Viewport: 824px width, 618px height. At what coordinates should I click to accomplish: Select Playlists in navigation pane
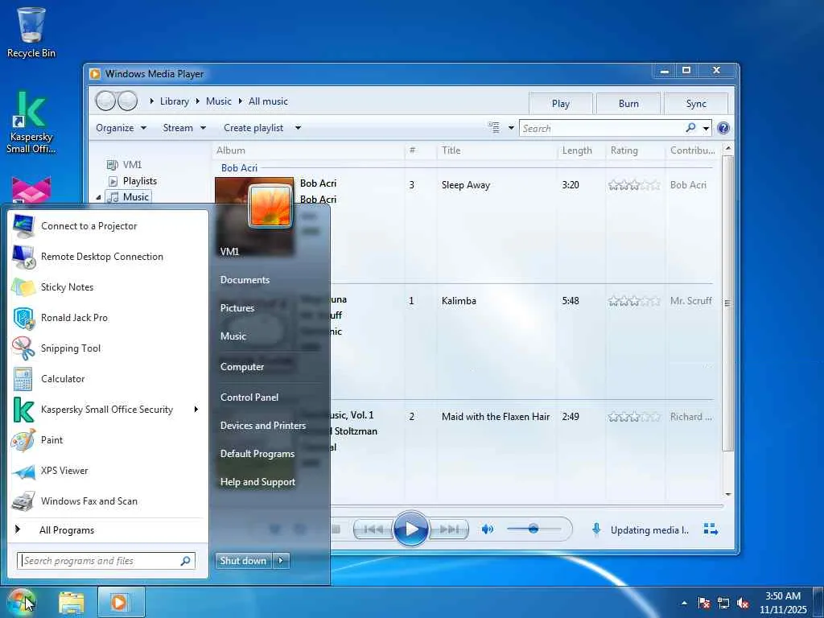click(139, 181)
